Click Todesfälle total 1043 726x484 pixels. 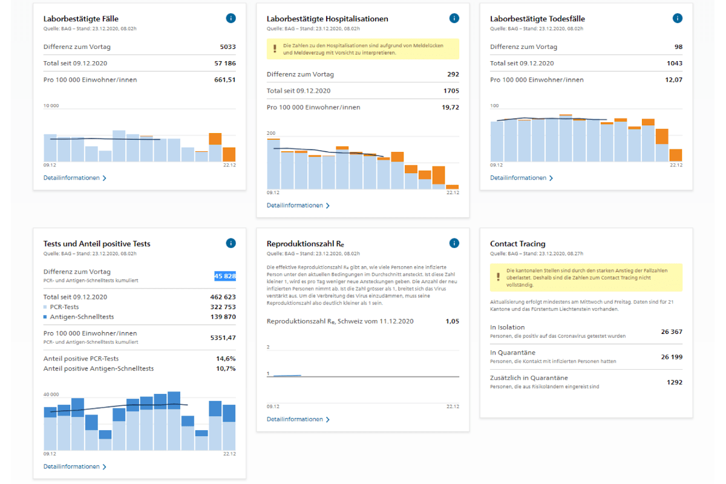675,63
